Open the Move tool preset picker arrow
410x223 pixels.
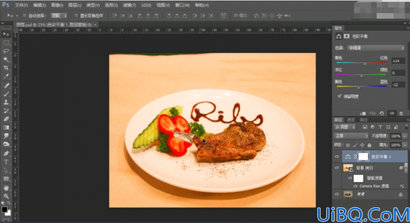pyautogui.click(x=17, y=16)
